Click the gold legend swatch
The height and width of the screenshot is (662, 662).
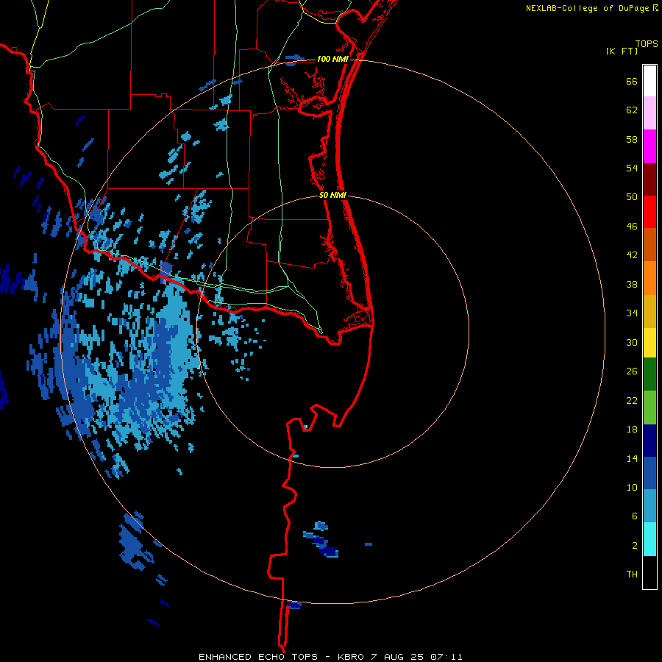tap(649, 311)
